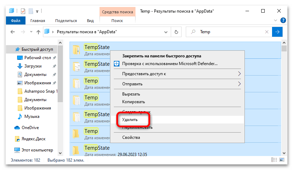The width and height of the screenshot is (293, 170).
Task: Click the Properties quick access toolbar icon
Action: pyautogui.click(x=23, y=11)
